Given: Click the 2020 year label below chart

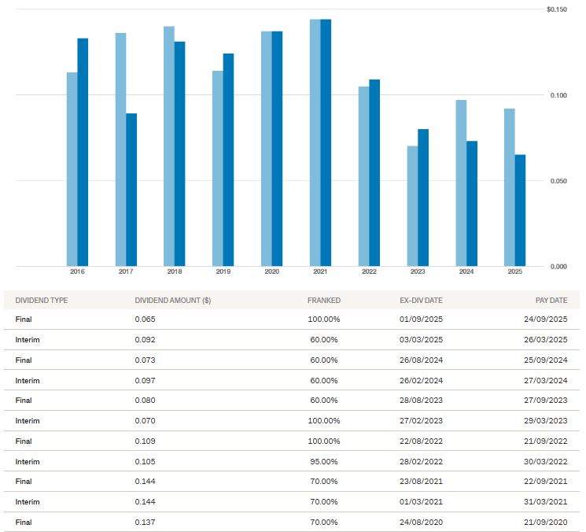Looking at the screenshot, I should (x=271, y=272).
